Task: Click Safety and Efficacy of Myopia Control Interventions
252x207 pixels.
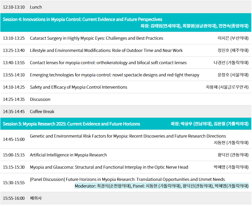Action: click(x=78, y=87)
